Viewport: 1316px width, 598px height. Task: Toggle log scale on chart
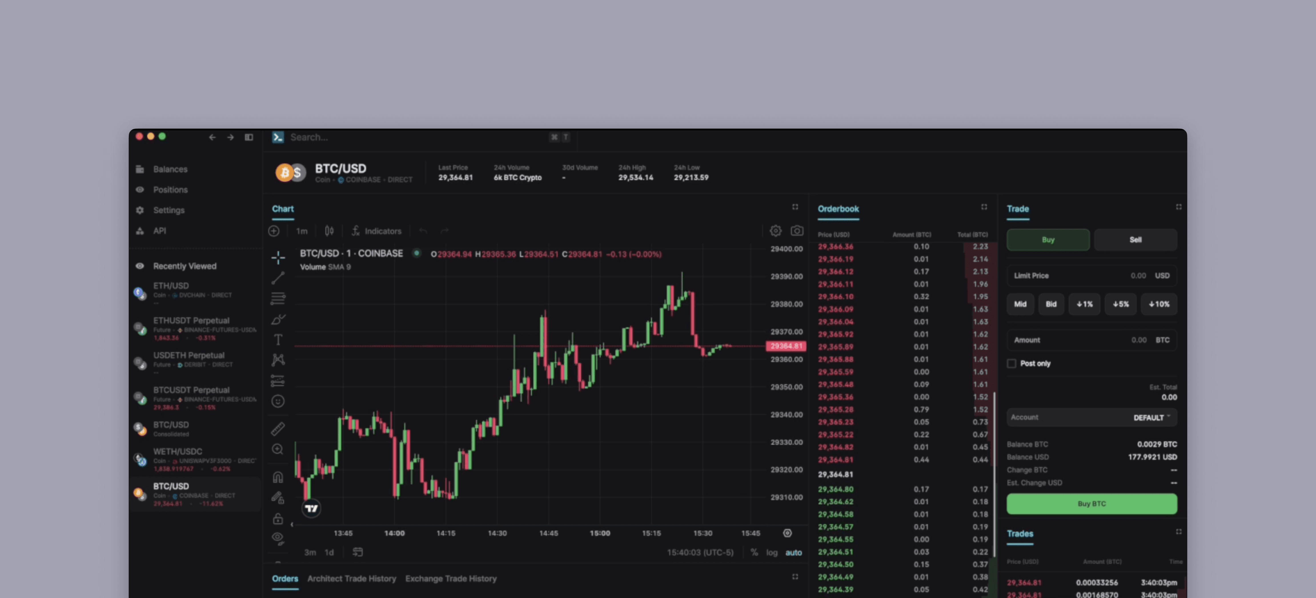[771, 553]
